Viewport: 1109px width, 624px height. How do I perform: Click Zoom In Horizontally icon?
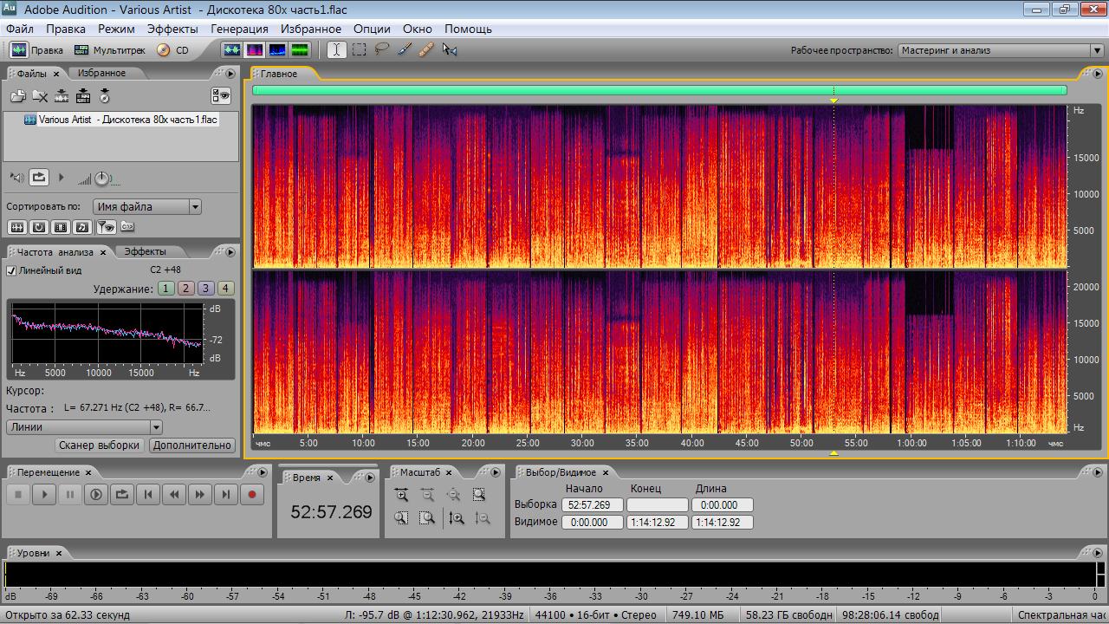[401, 495]
